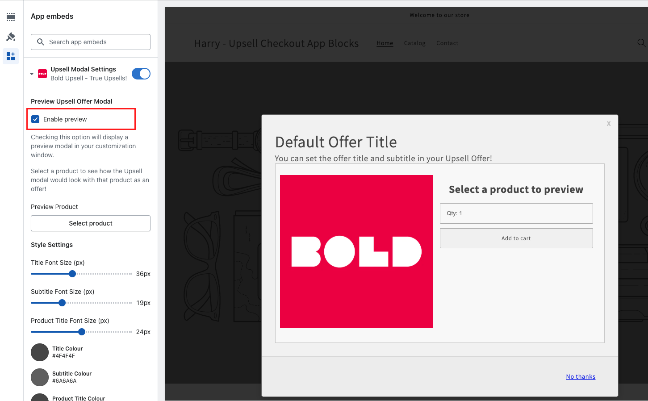This screenshot has height=401, width=648.
Task: Collapse the Upsell Modal Settings section
Action: (31, 74)
